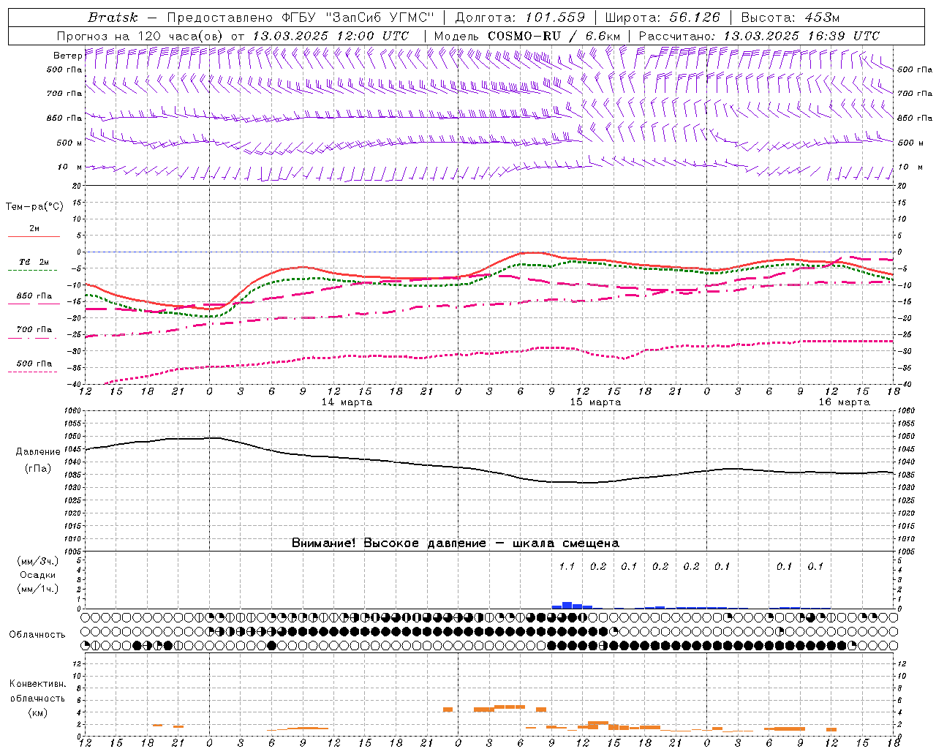Click the 500 гПа temperature legend entry
The width and height of the screenshot is (936, 749).
tap(34, 363)
